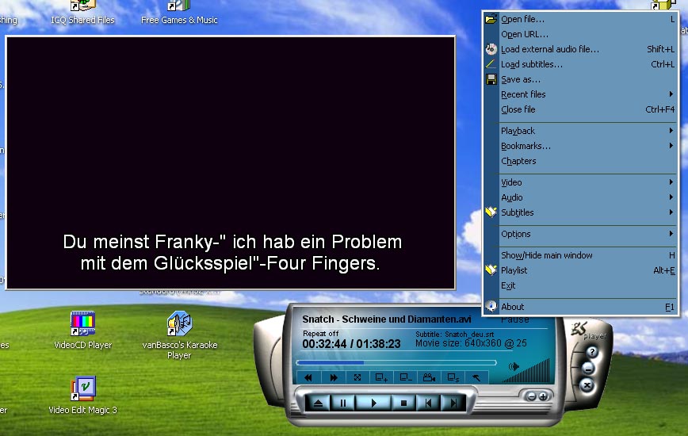
Task: Expand the 'Recent files' submenu
Action: click(580, 94)
